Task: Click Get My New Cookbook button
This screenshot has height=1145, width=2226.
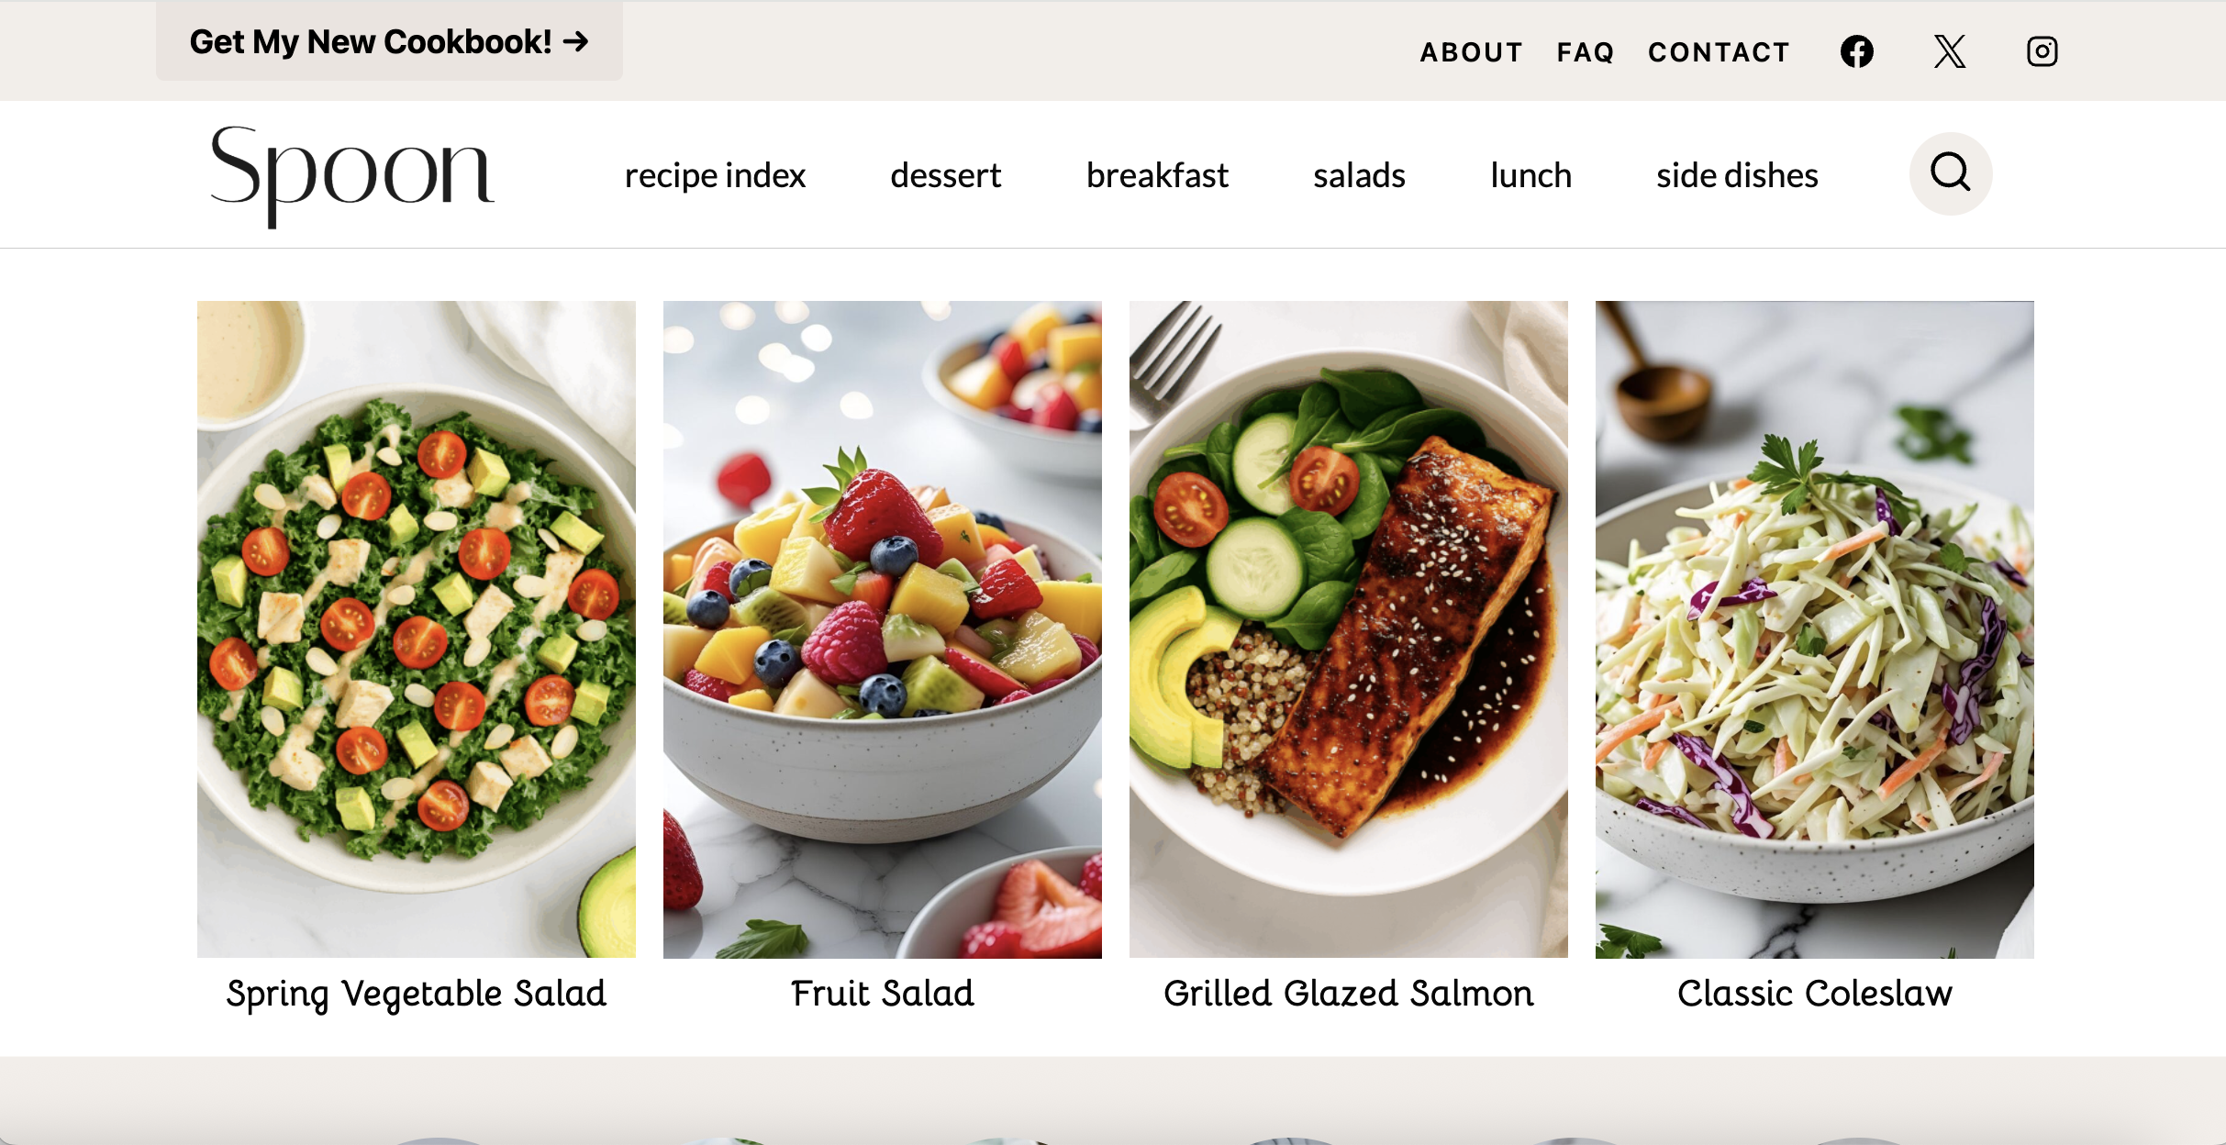Action: pos(389,41)
